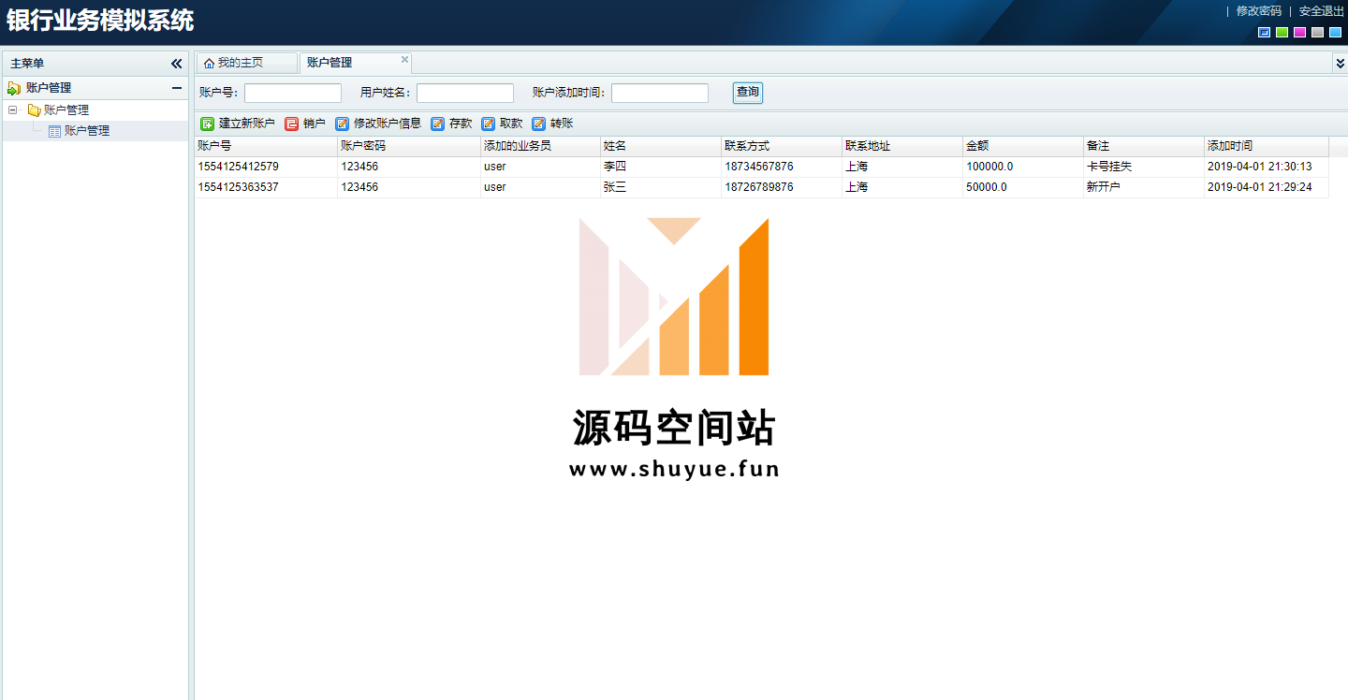The height and width of the screenshot is (700, 1348).
Task: Sort by the 添加的业务员 column header
Action: click(x=540, y=146)
